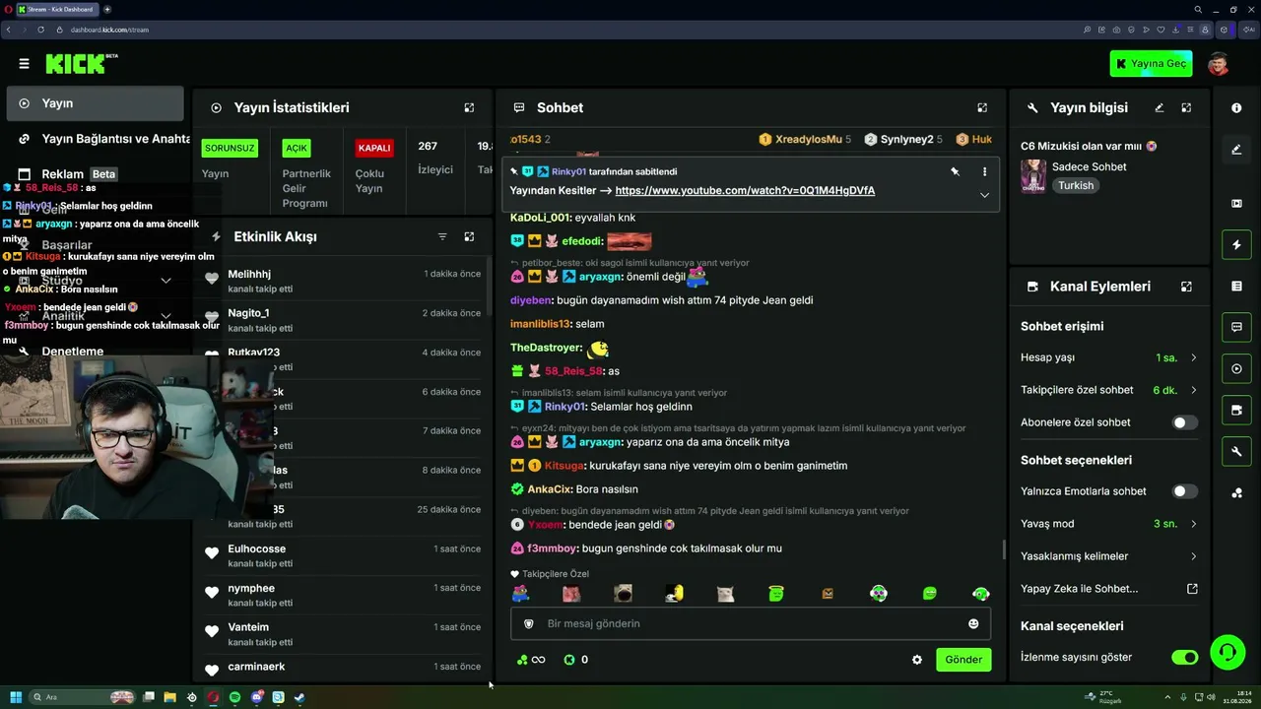Click the Sadece Sohbet category thumbnail
Screen dimensions: 1261x709
[1033, 176]
